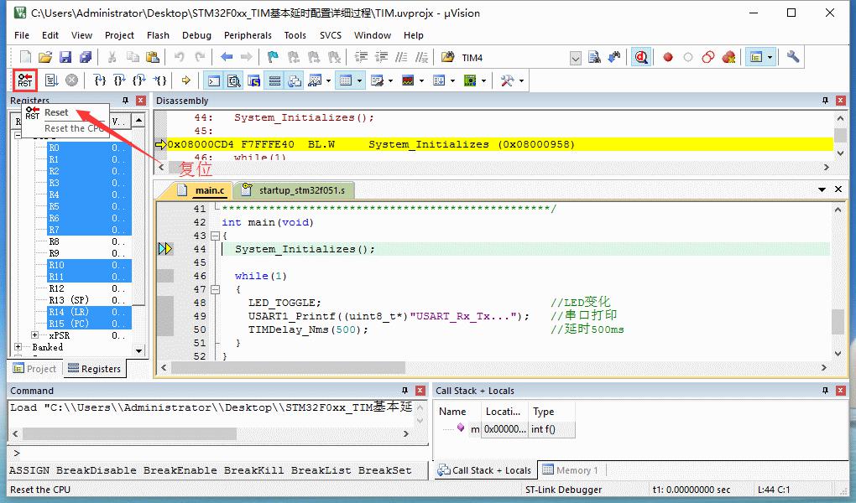This screenshot has height=503, width=856.
Task: Open the System Viewer Windows dropdown arrow
Action: click(x=483, y=81)
